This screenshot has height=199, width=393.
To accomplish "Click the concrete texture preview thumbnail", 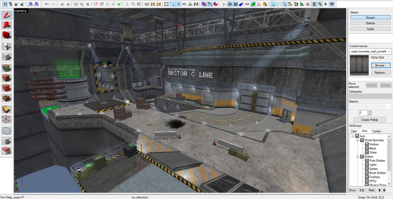I will (x=359, y=65).
